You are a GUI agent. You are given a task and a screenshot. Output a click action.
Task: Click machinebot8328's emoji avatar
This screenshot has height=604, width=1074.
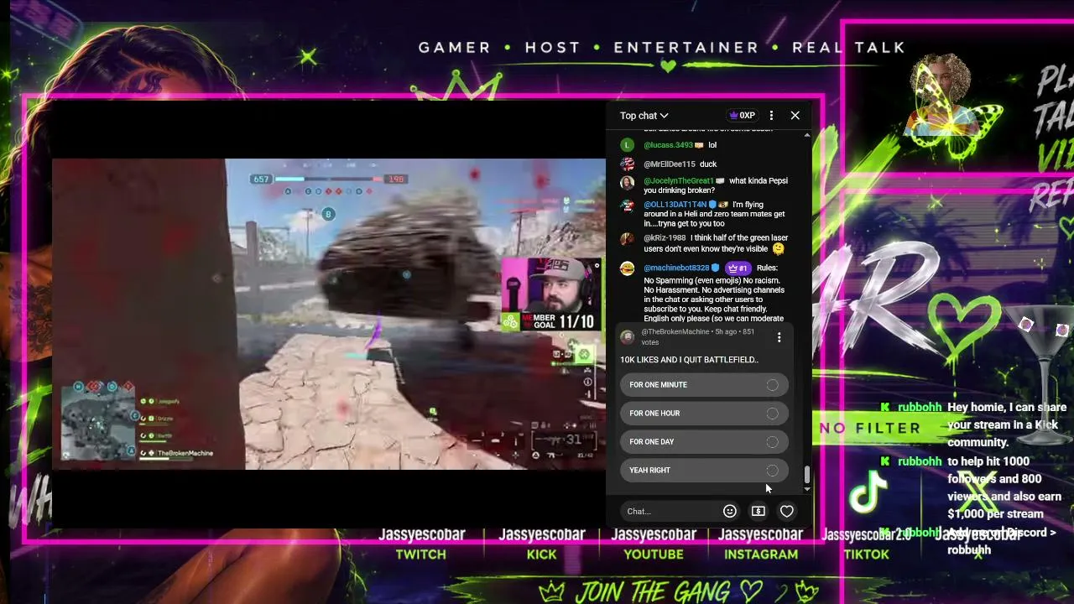[x=627, y=268]
